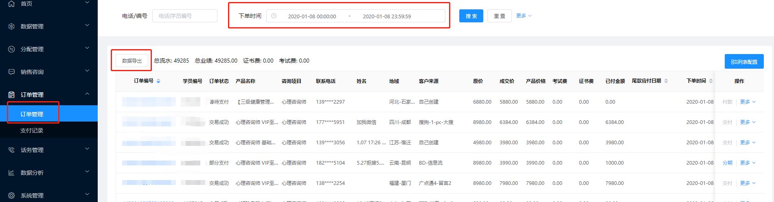Open 更多 dropdown for 138****2254 row
The image size is (774, 202).
tap(748, 183)
